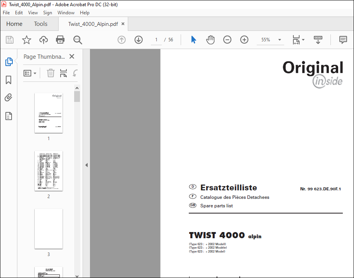The width and height of the screenshot is (354, 278).
Task: Click the current page number field
Action: 156,40
